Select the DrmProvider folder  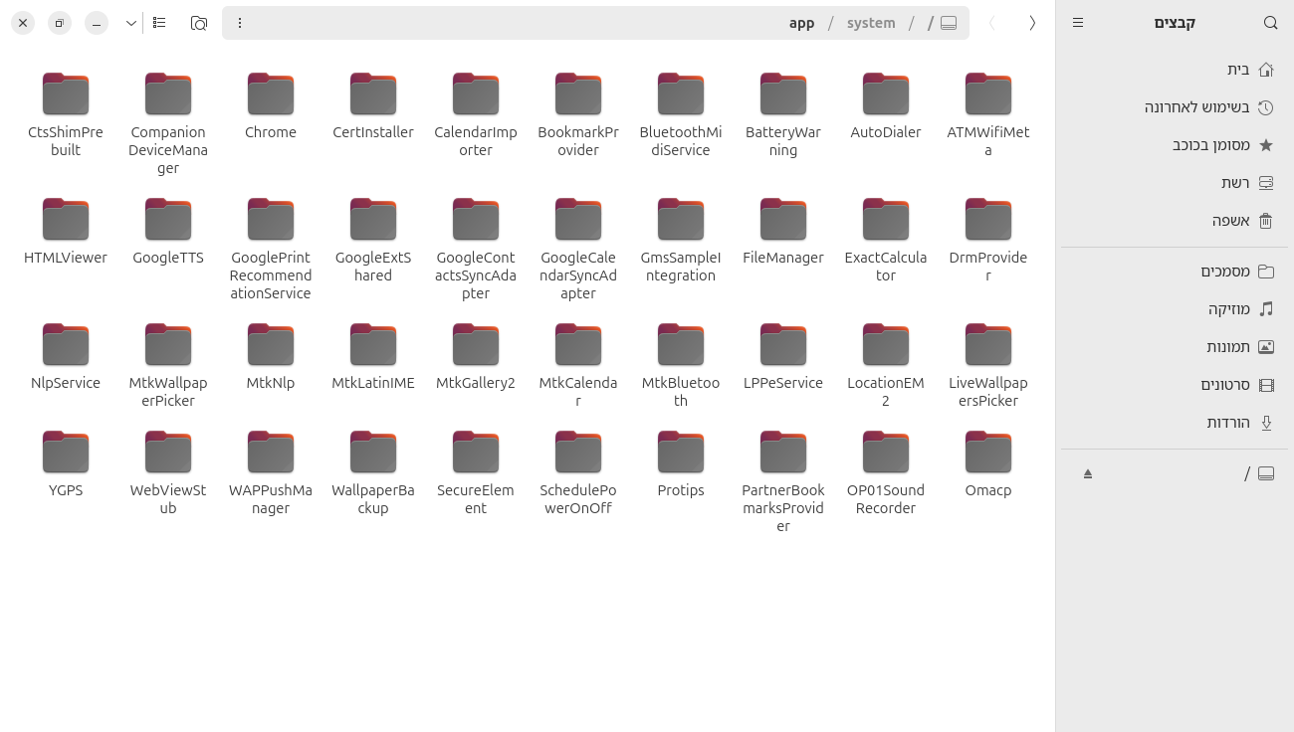pyautogui.click(x=988, y=240)
